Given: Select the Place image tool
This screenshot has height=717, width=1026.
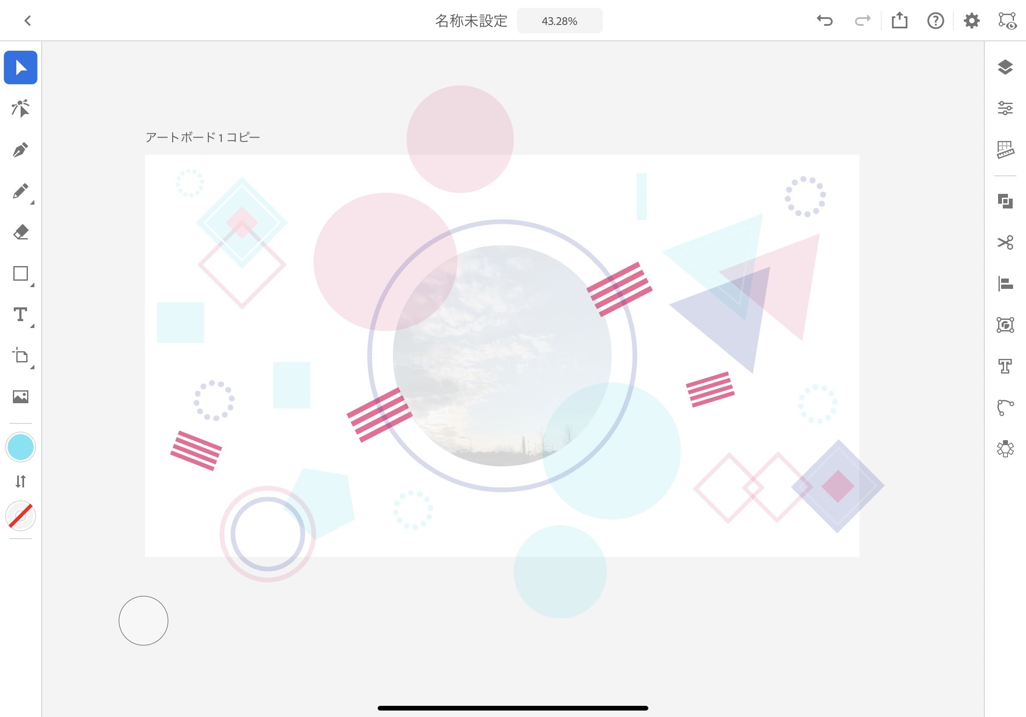Looking at the screenshot, I should pyautogui.click(x=21, y=396).
